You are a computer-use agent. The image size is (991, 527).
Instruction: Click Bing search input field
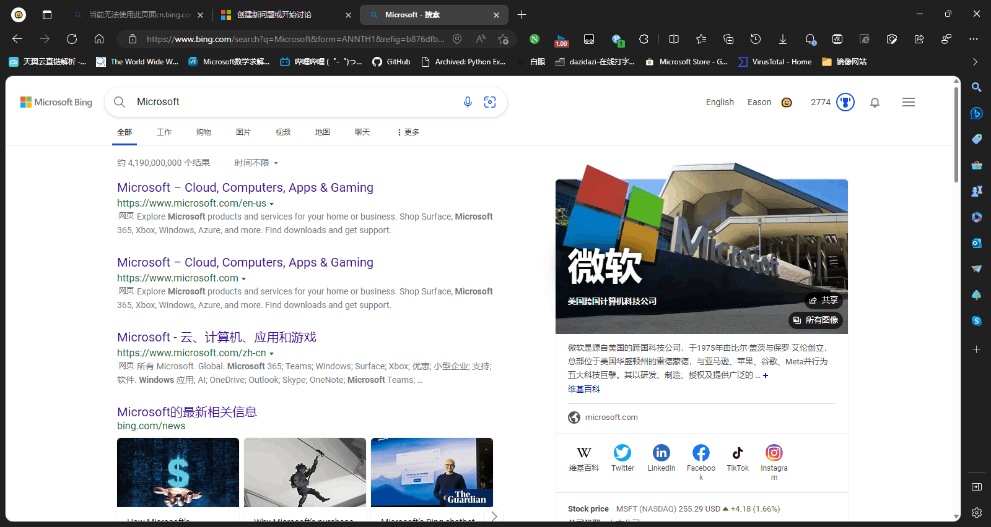point(294,102)
